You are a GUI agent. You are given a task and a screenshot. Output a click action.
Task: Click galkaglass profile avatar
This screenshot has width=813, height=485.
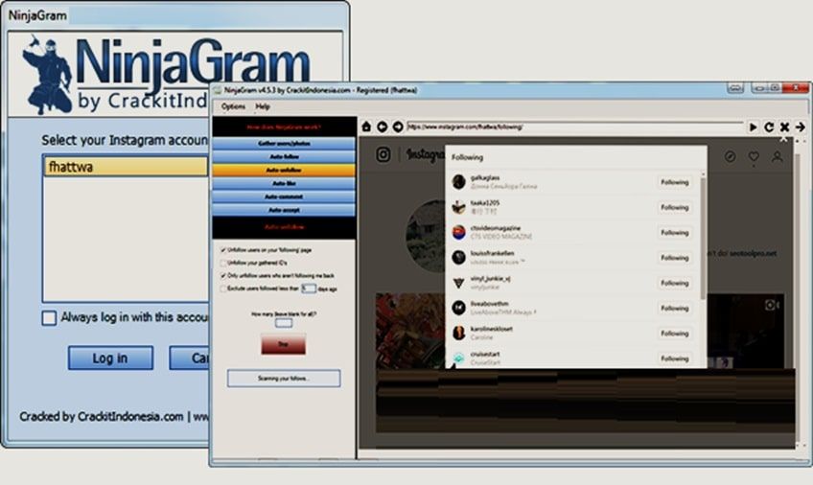point(459,182)
